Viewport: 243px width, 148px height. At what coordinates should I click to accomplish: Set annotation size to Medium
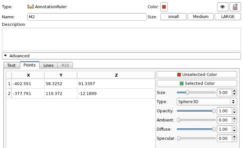pyautogui.click(x=200, y=17)
